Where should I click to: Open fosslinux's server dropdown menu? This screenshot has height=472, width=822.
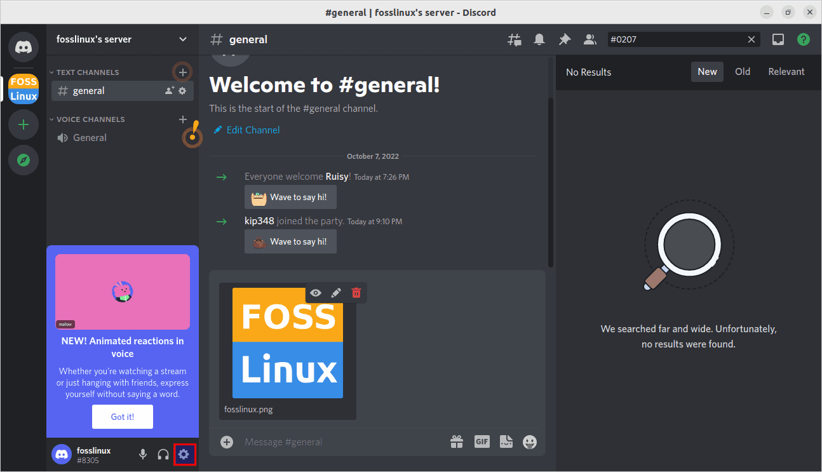click(x=123, y=39)
